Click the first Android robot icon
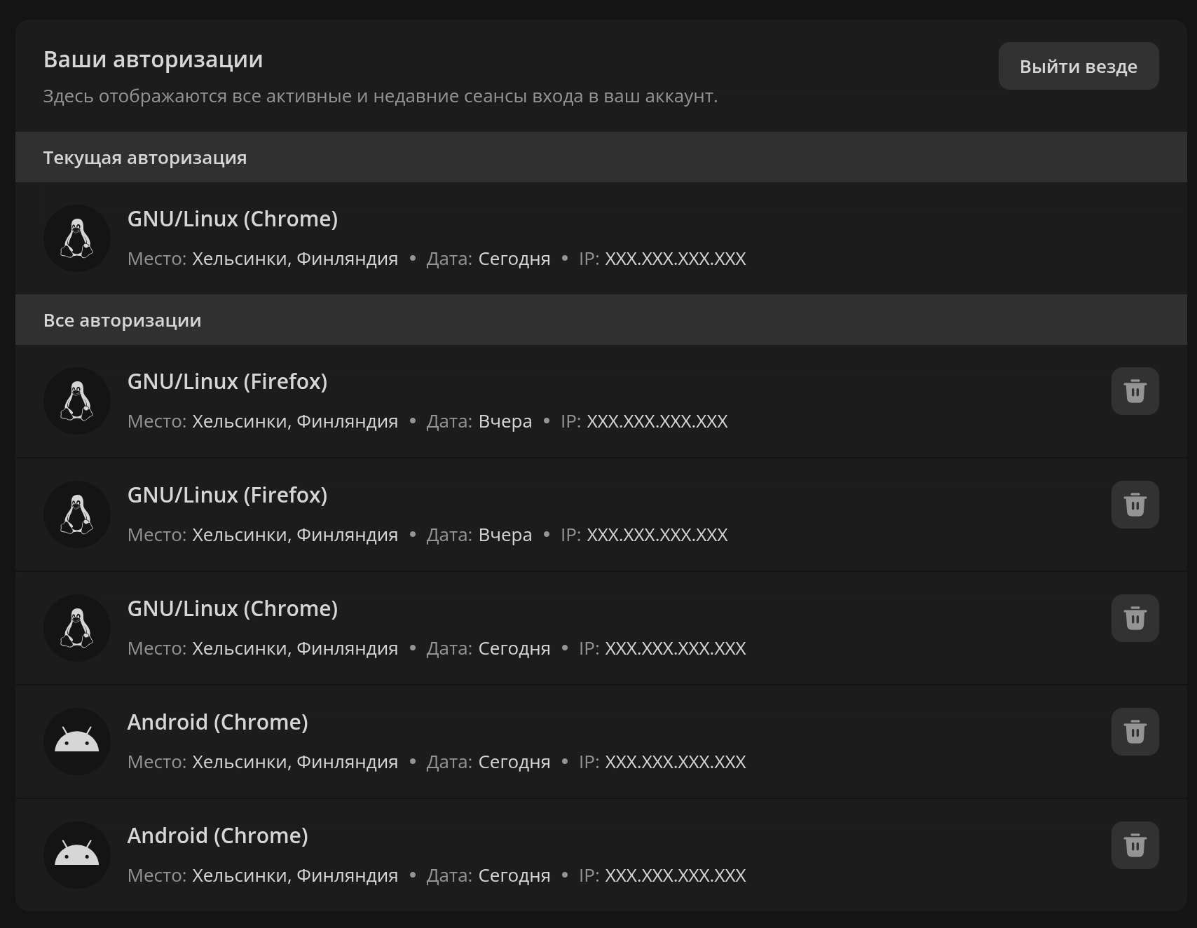The image size is (1197, 928). tap(77, 742)
